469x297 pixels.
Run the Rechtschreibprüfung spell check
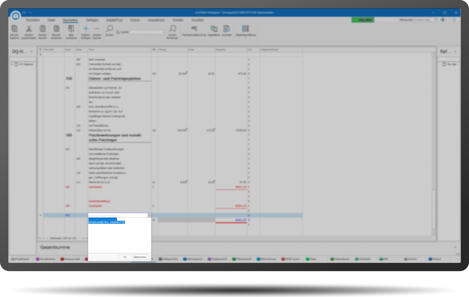click(194, 29)
